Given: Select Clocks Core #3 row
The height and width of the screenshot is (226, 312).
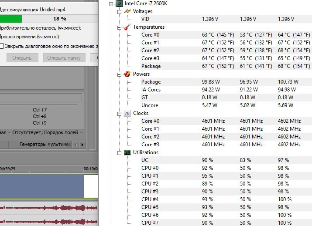Looking at the screenshot, I should click(226, 145).
